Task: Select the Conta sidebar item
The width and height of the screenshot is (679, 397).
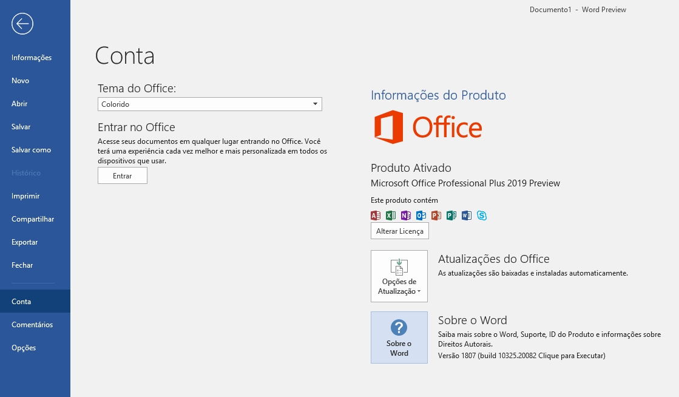Action: tap(35, 301)
